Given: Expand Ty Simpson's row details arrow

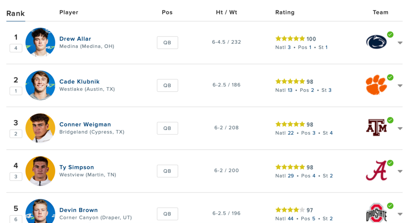Looking at the screenshot, I should pos(400,171).
